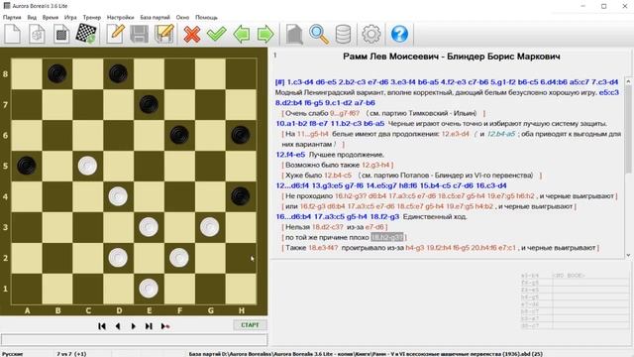
Task: Open the Вид menu
Action: tap(32, 18)
